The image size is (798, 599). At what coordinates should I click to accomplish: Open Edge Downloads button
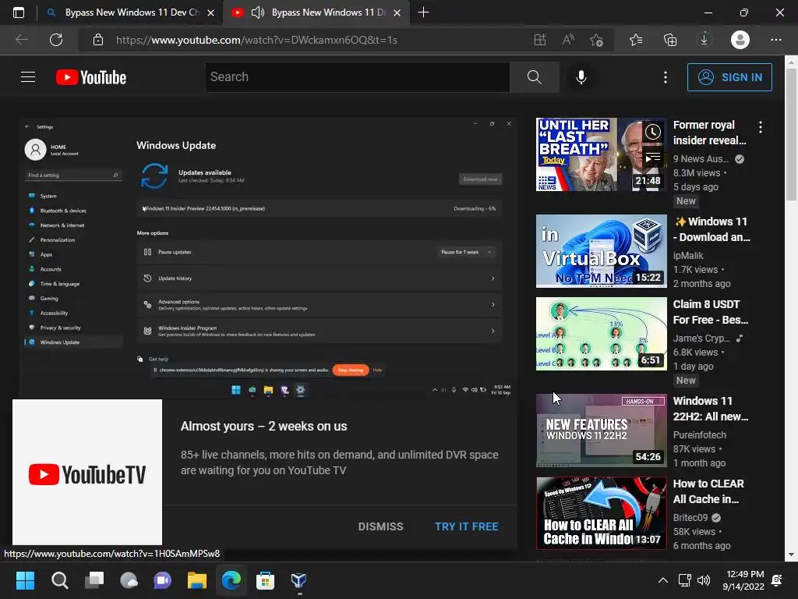[704, 40]
